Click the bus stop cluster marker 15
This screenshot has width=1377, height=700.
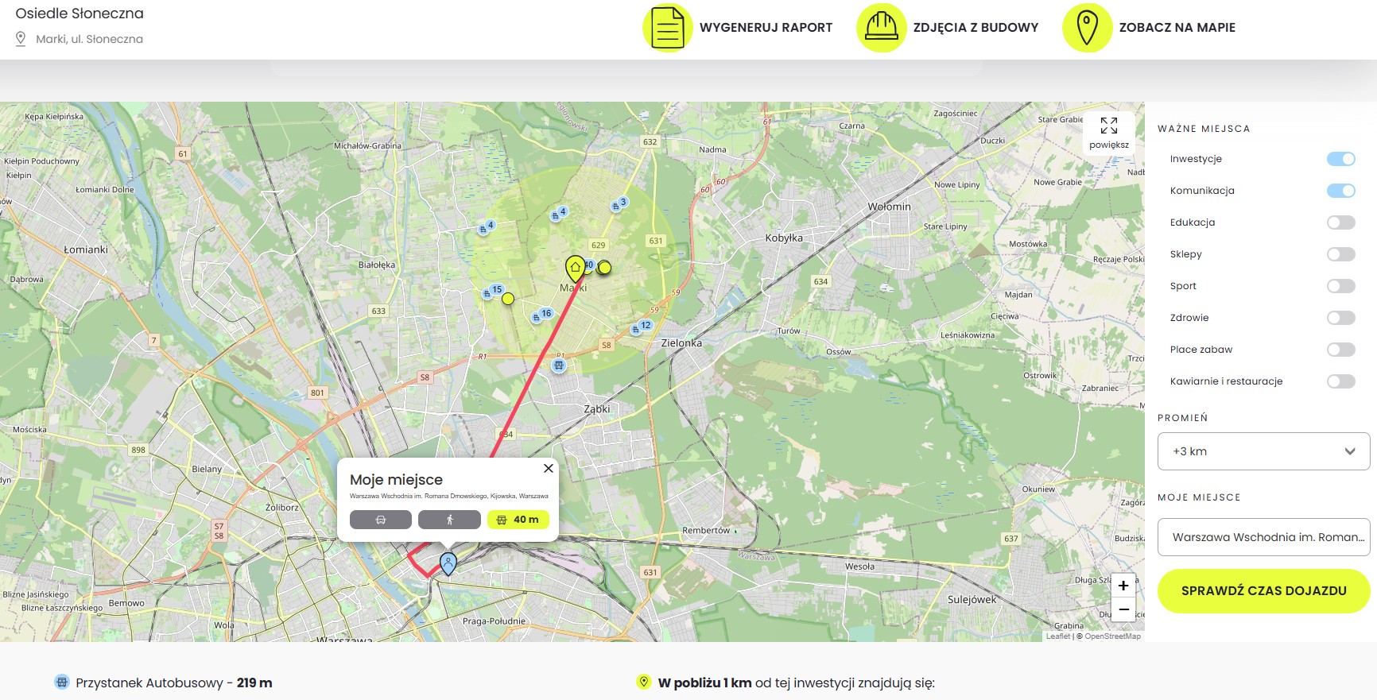(x=493, y=292)
